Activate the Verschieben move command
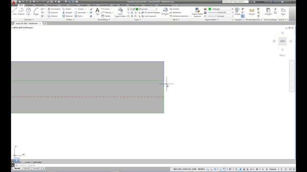This screenshot has width=307, height=172. tap(54, 9)
